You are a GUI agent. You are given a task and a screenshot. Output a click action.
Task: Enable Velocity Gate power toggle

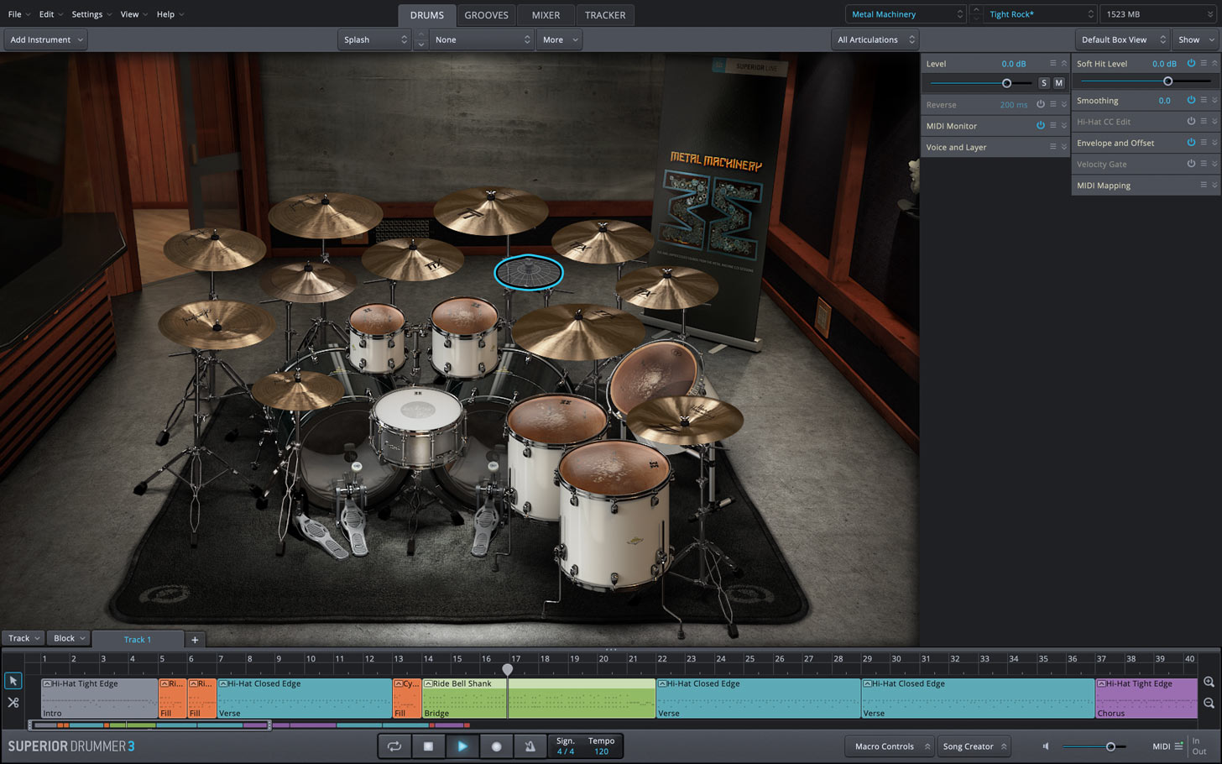click(1190, 164)
